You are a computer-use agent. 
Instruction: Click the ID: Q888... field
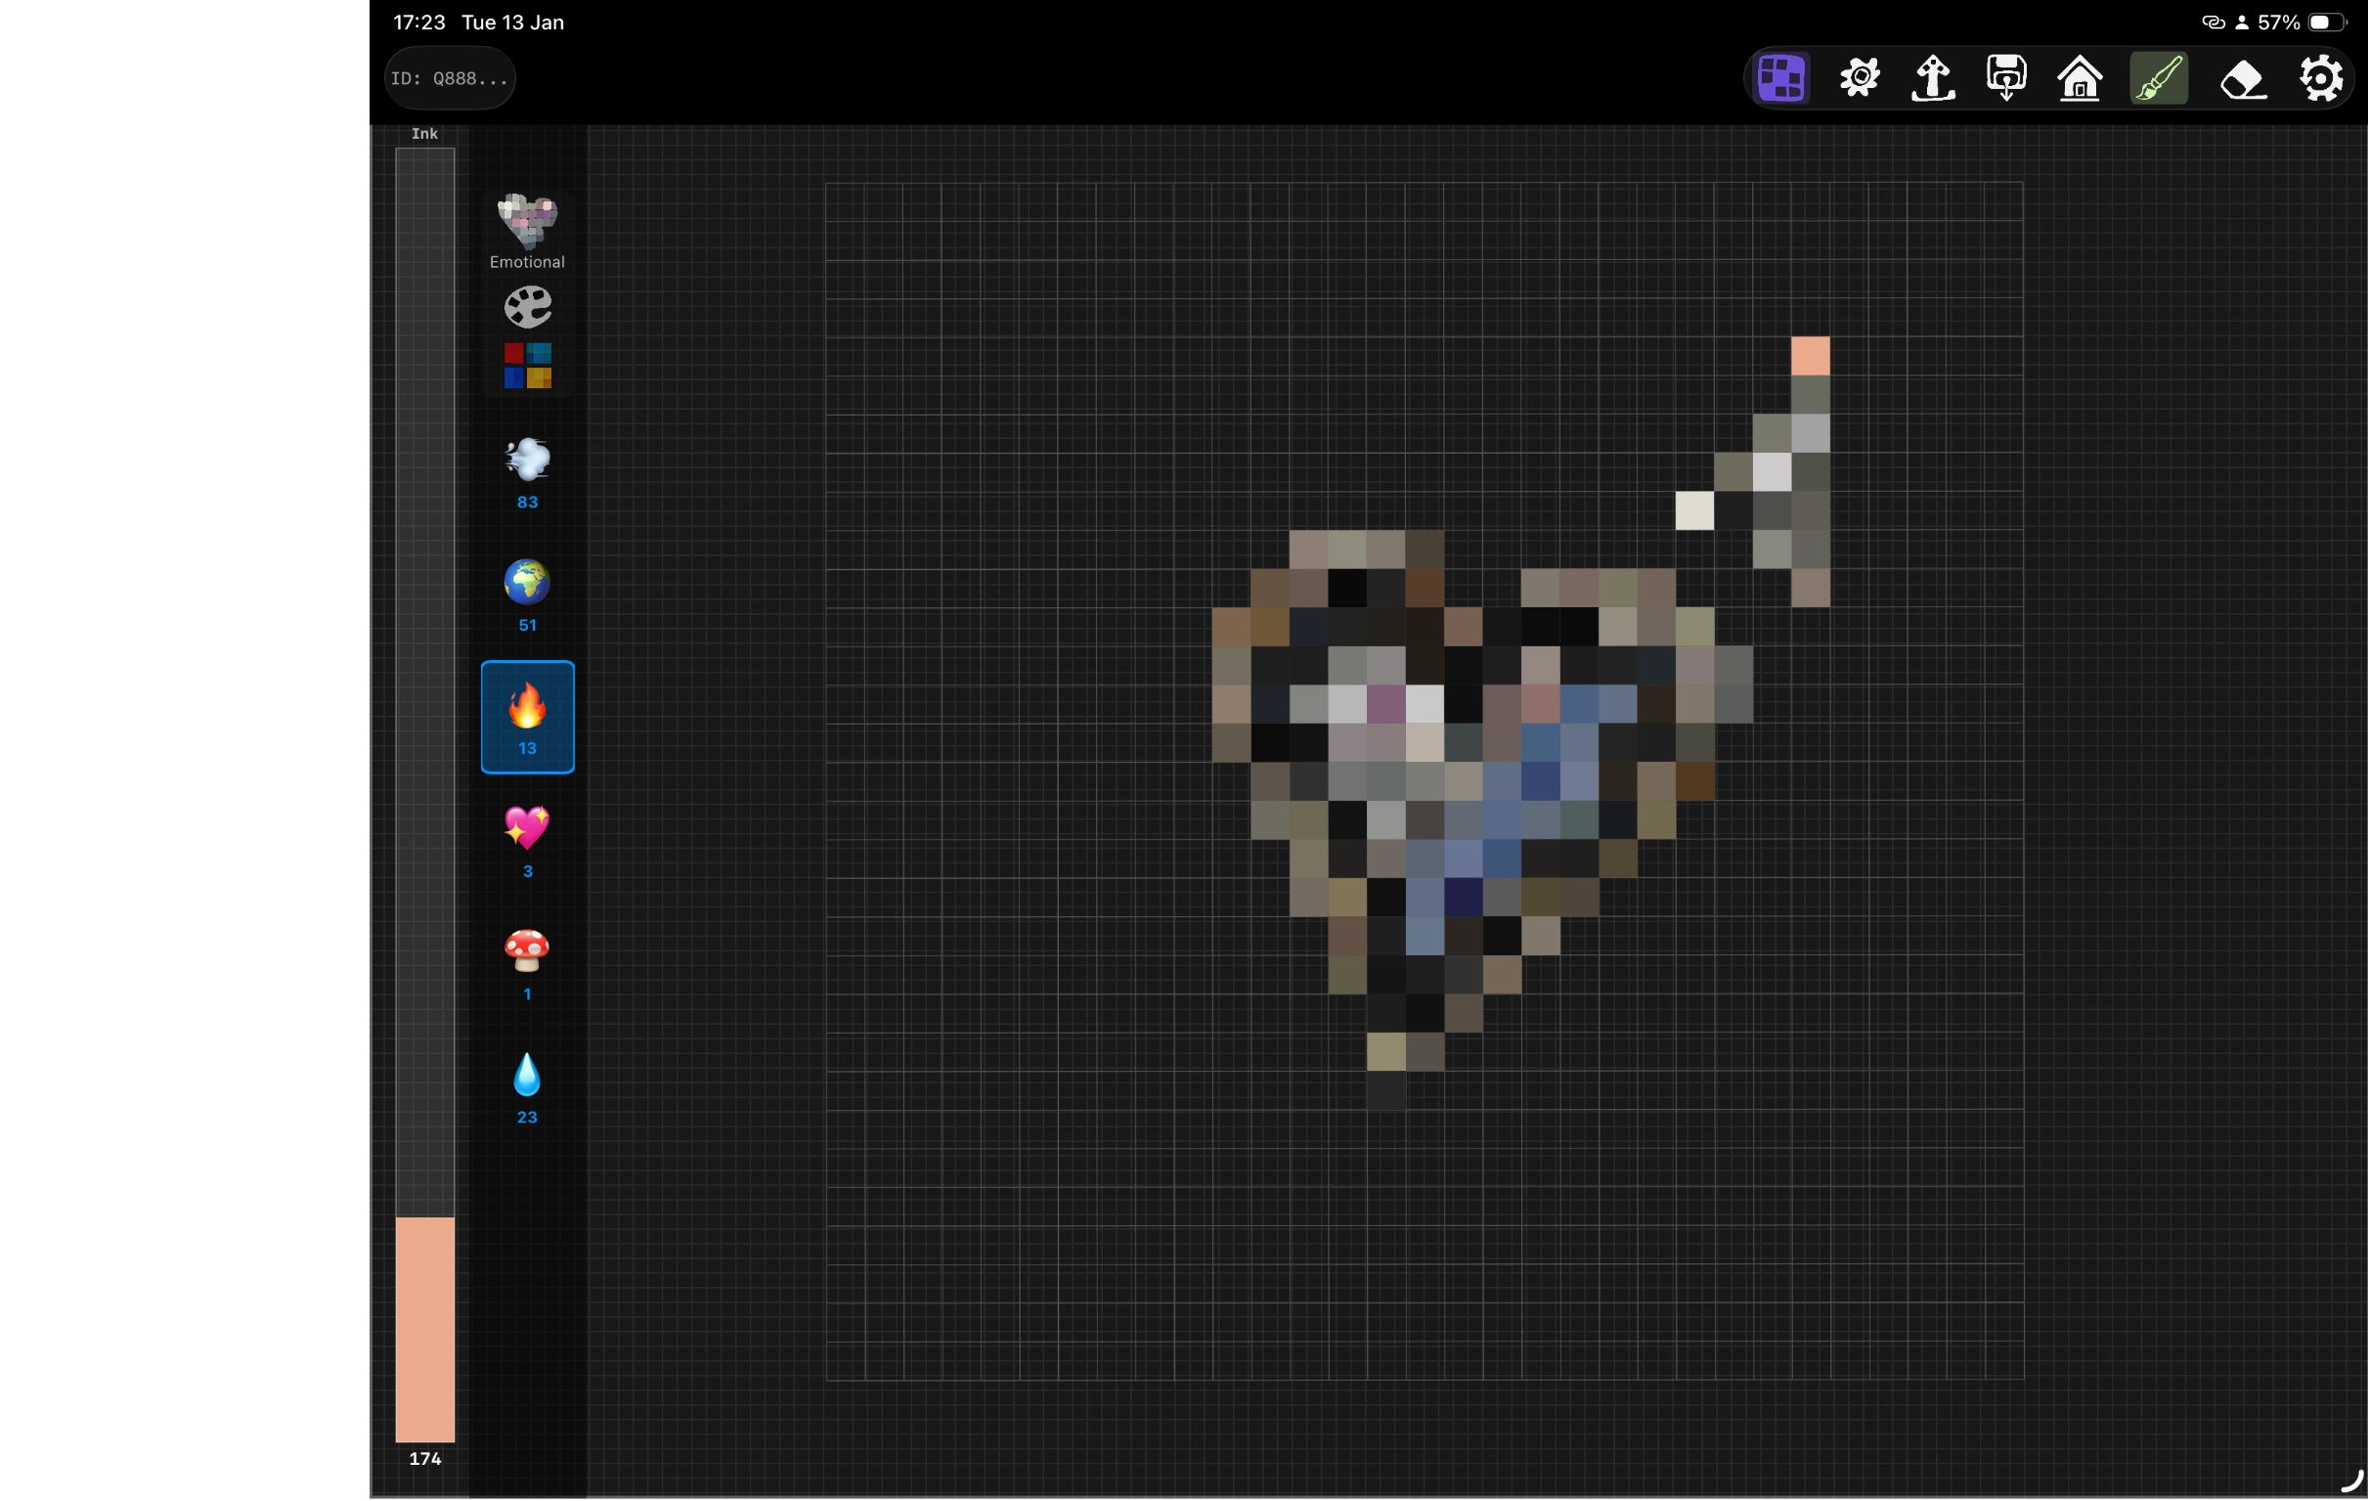(x=450, y=78)
